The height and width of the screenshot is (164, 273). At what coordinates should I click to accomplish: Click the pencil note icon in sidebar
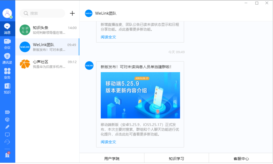tap(7, 127)
